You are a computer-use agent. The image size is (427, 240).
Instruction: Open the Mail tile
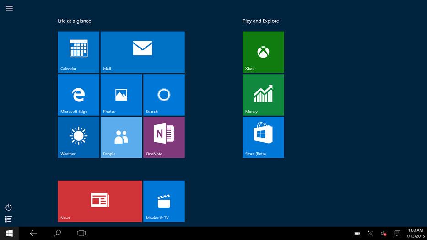(143, 52)
